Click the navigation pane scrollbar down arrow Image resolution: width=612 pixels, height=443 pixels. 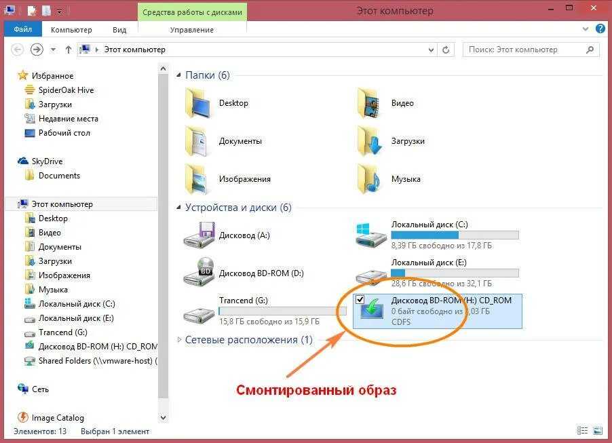pyautogui.click(x=163, y=417)
